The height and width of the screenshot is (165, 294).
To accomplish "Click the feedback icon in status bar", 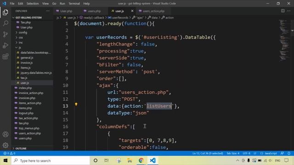I will pos(282,153).
